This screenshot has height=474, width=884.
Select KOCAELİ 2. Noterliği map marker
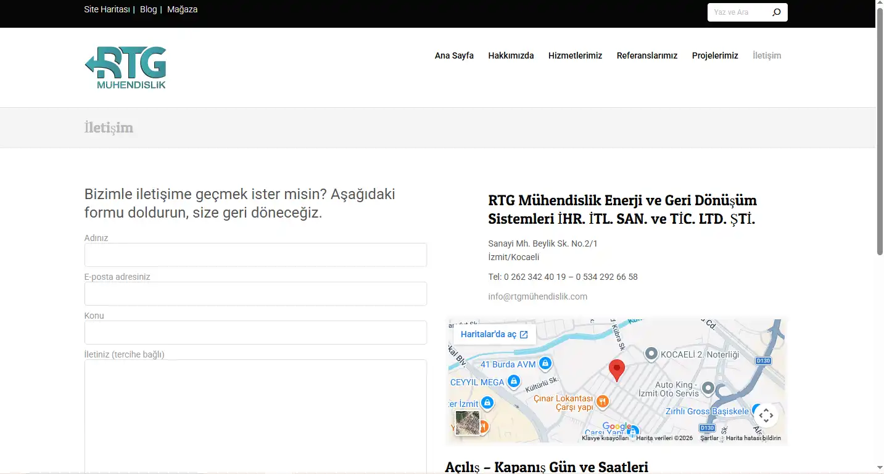pos(651,354)
